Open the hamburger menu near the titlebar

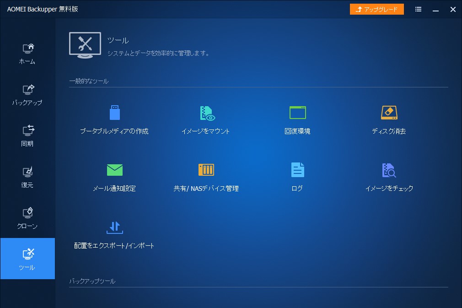pos(418,9)
